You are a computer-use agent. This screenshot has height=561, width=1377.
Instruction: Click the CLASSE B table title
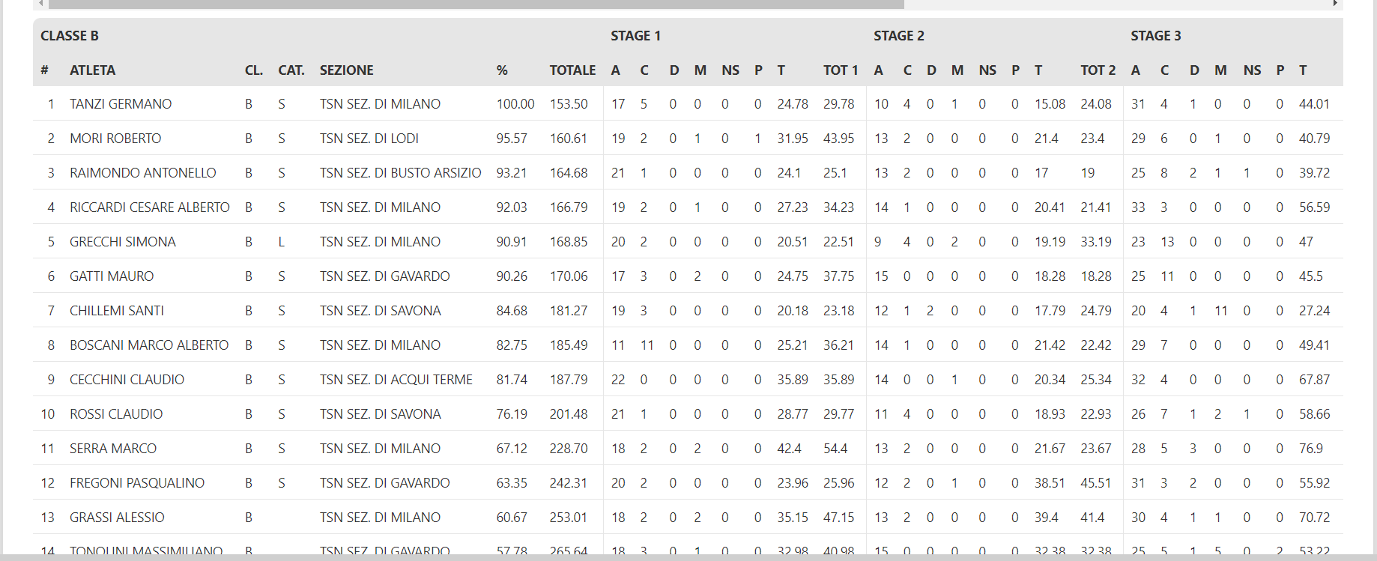coord(70,36)
